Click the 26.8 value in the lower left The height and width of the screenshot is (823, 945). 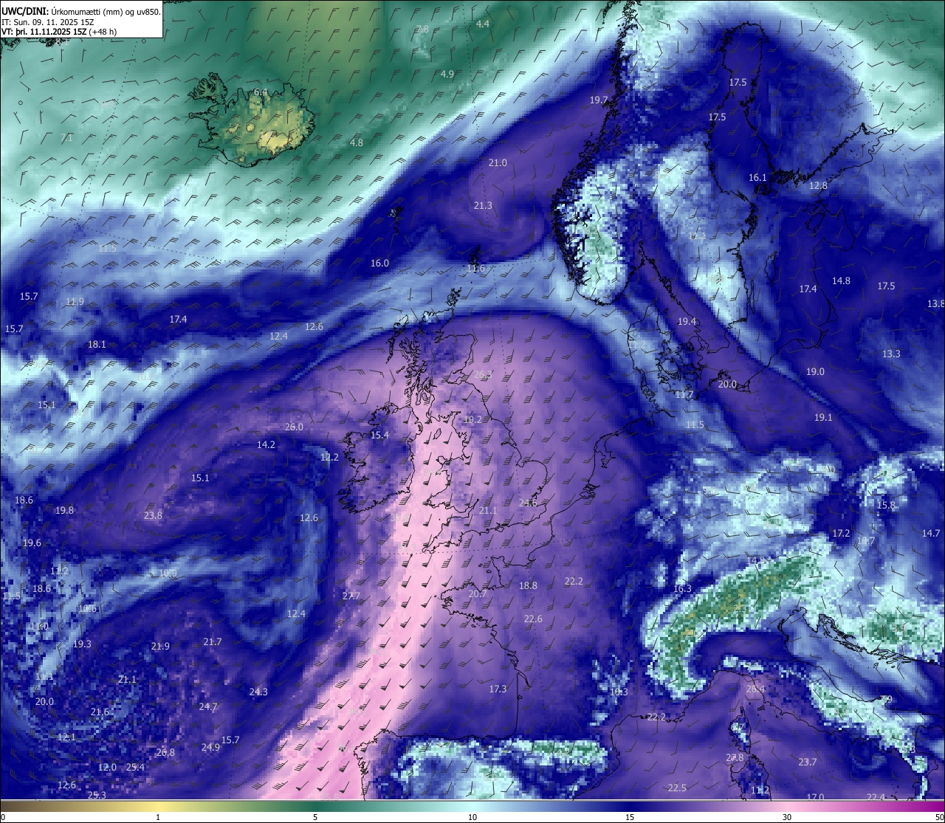click(x=165, y=753)
